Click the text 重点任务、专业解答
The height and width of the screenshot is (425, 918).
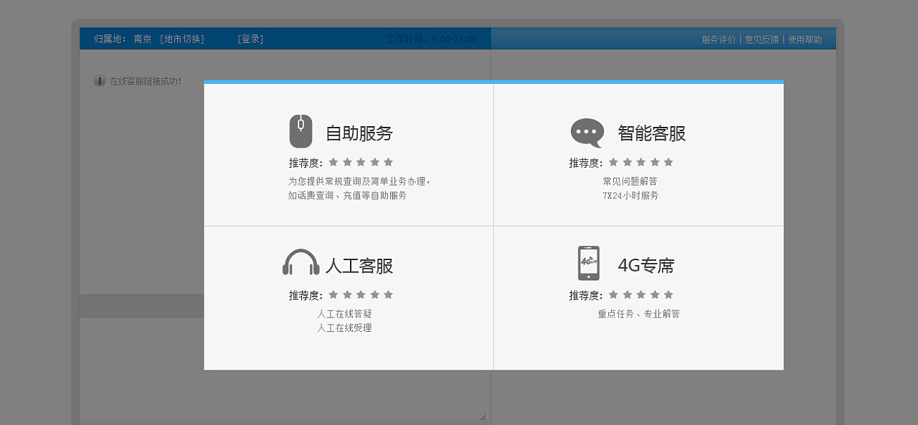(639, 314)
